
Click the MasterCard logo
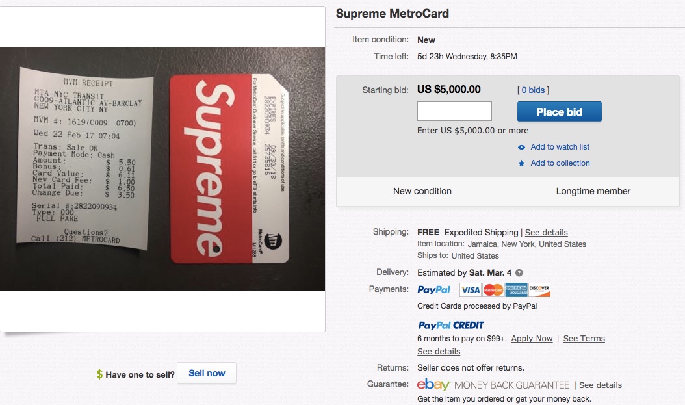(493, 290)
